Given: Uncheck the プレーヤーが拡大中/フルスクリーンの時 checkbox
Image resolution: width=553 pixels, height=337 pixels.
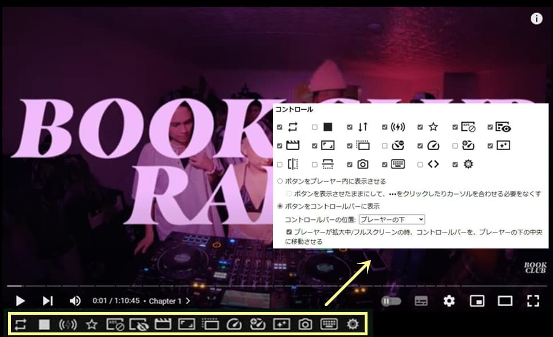Looking at the screenshot, I should (x=289, y=232).
